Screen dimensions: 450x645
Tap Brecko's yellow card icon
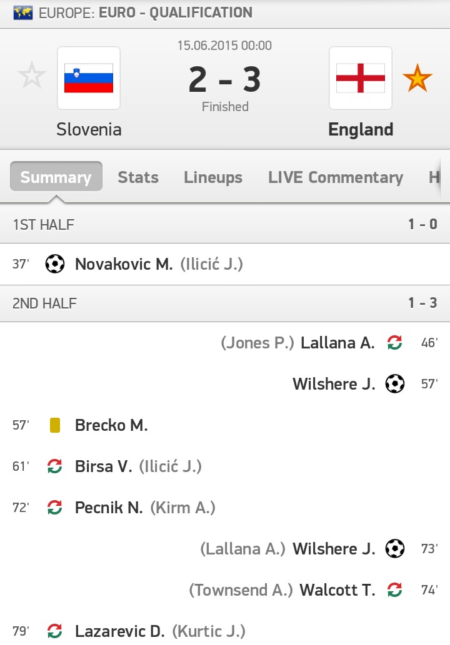coord(55,425)
